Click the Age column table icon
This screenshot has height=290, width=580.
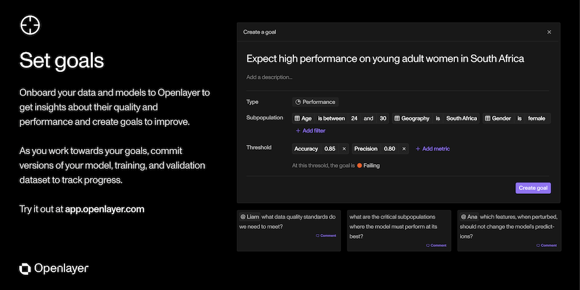pos(297,118)
